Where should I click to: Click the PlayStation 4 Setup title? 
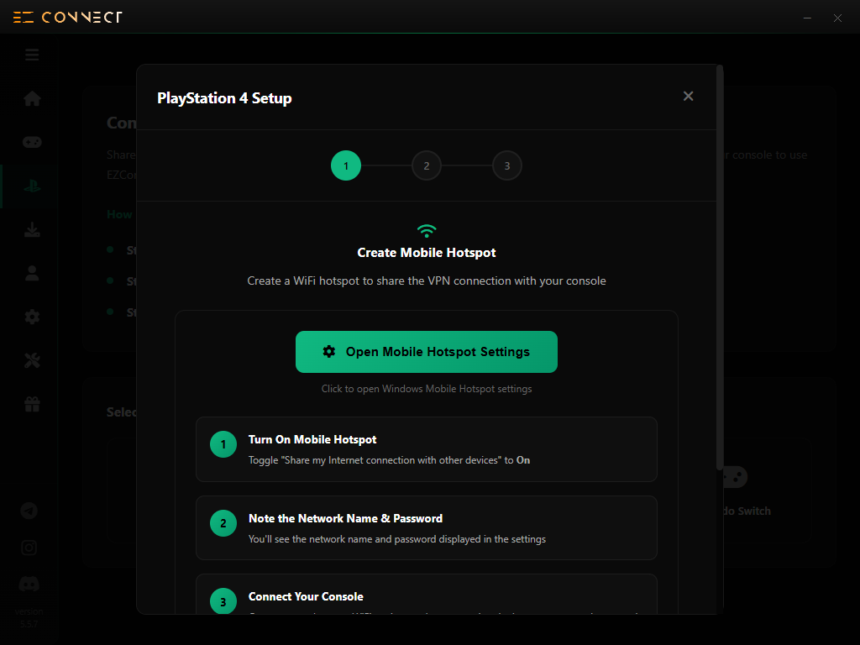224,98
